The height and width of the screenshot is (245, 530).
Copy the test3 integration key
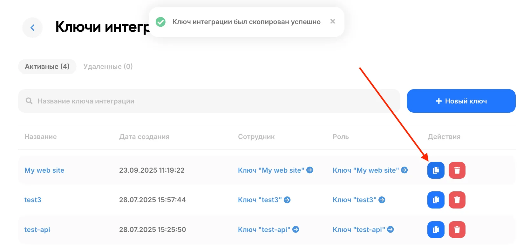436,200
